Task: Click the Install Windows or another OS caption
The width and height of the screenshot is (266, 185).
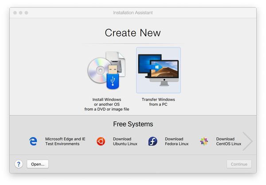Action: point(107,105)
